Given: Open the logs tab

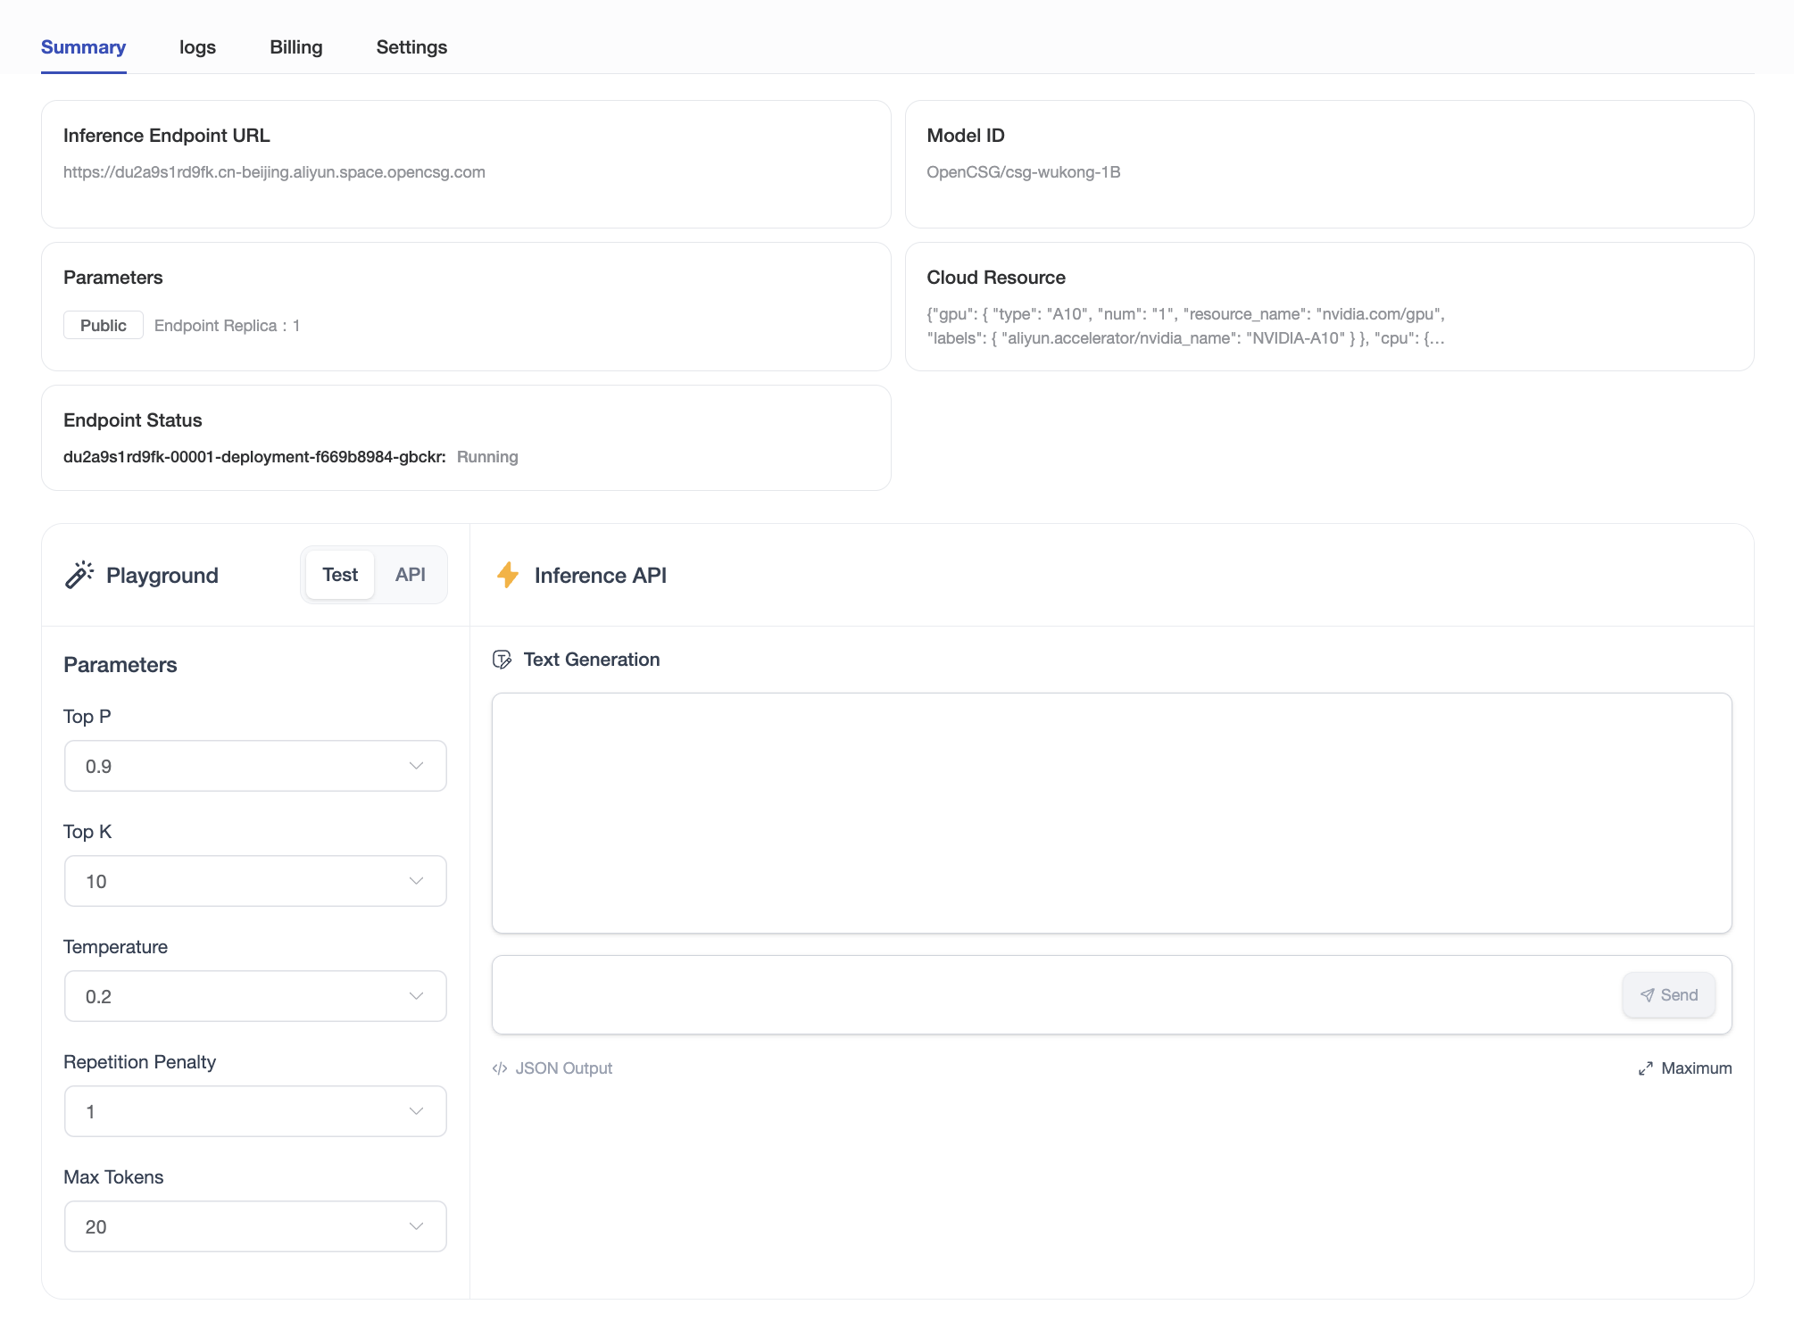Looking at the screenshot, I should point(197,47).
